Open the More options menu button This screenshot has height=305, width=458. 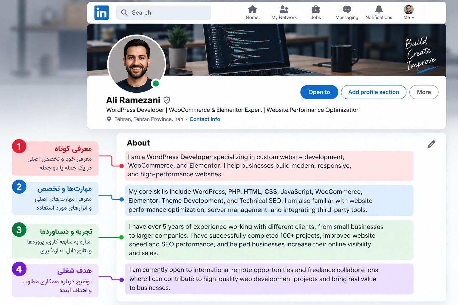(424, 92)
